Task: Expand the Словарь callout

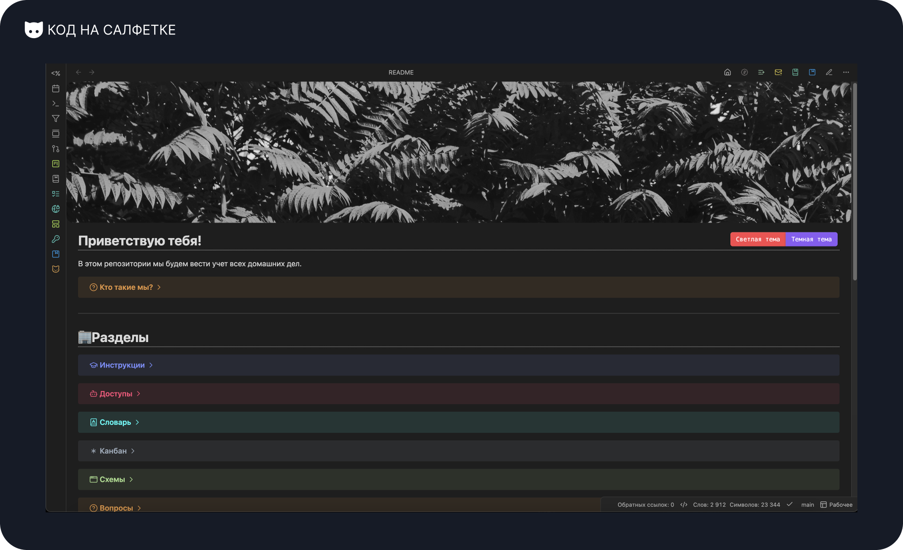Action: tap(115, 422)
